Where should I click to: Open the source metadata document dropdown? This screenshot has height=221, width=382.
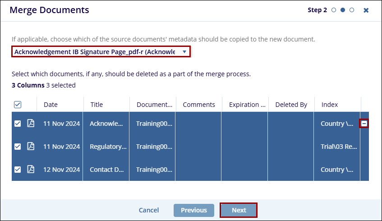(101, 52)
